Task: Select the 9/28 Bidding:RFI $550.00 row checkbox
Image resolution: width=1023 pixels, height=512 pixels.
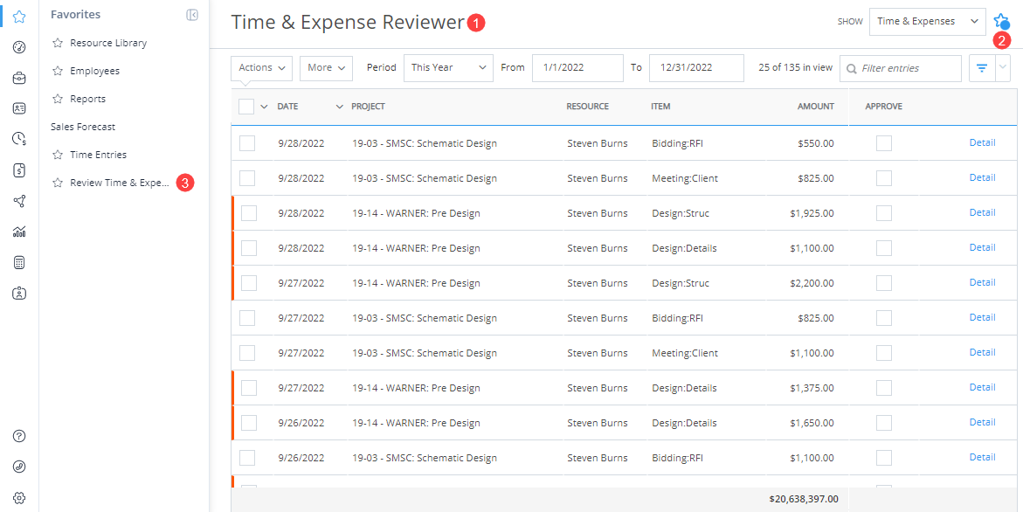Action: pyautogui.click(x=247, y=142)
